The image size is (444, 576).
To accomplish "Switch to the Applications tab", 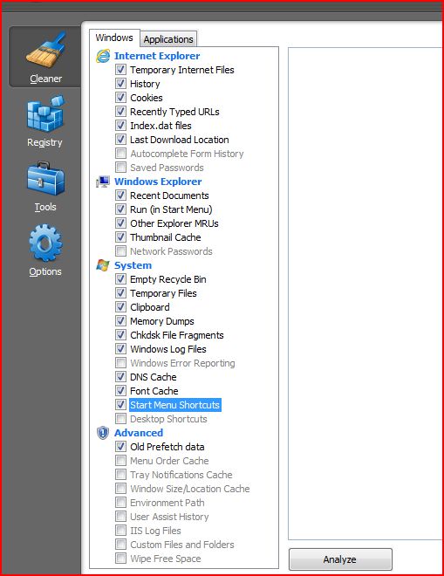I will coord(168,39).
